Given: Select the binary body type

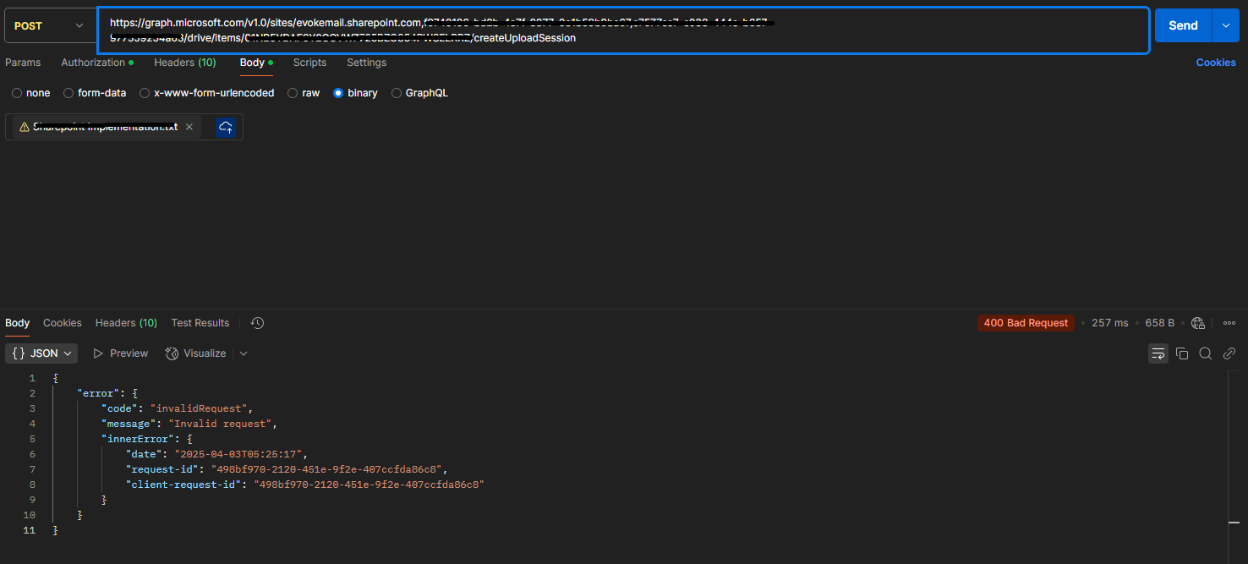Looking at the screenshot, I should click(355, 93).
